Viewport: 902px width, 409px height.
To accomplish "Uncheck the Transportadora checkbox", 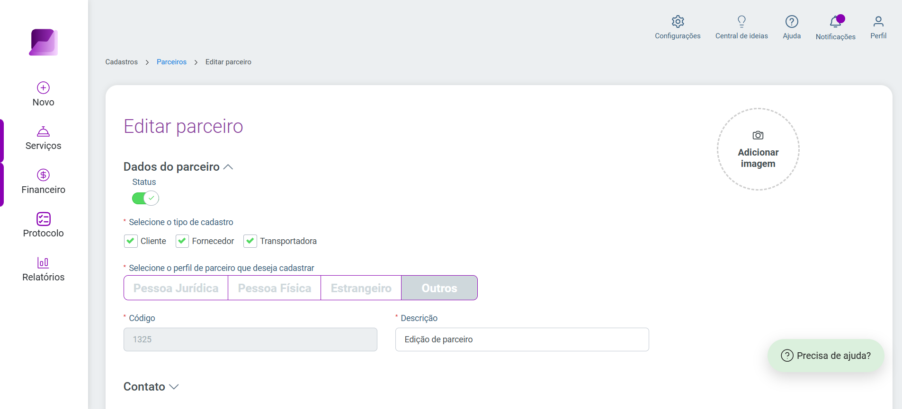I will click(250, 241).
